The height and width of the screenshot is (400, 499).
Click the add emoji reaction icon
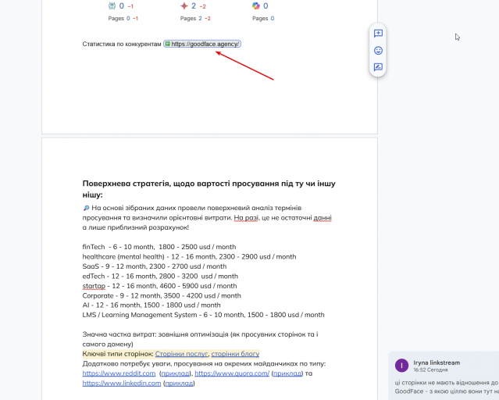pos(378,50)
